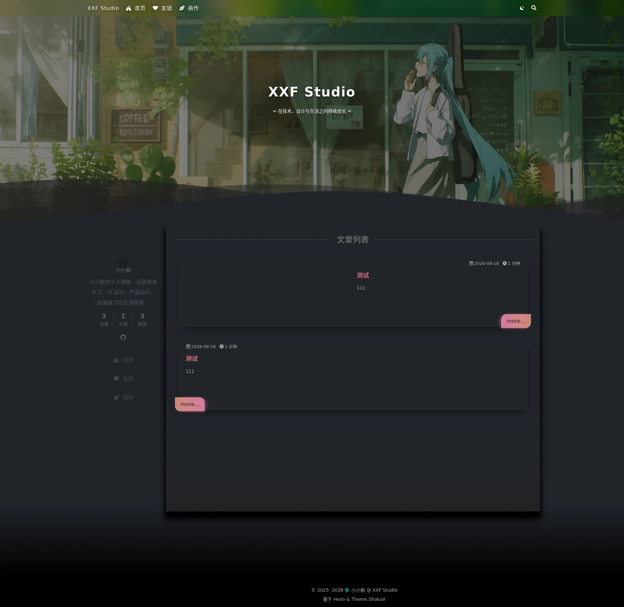
Task: Open the Hexo link in the footer
Action: tap(339, 599)
